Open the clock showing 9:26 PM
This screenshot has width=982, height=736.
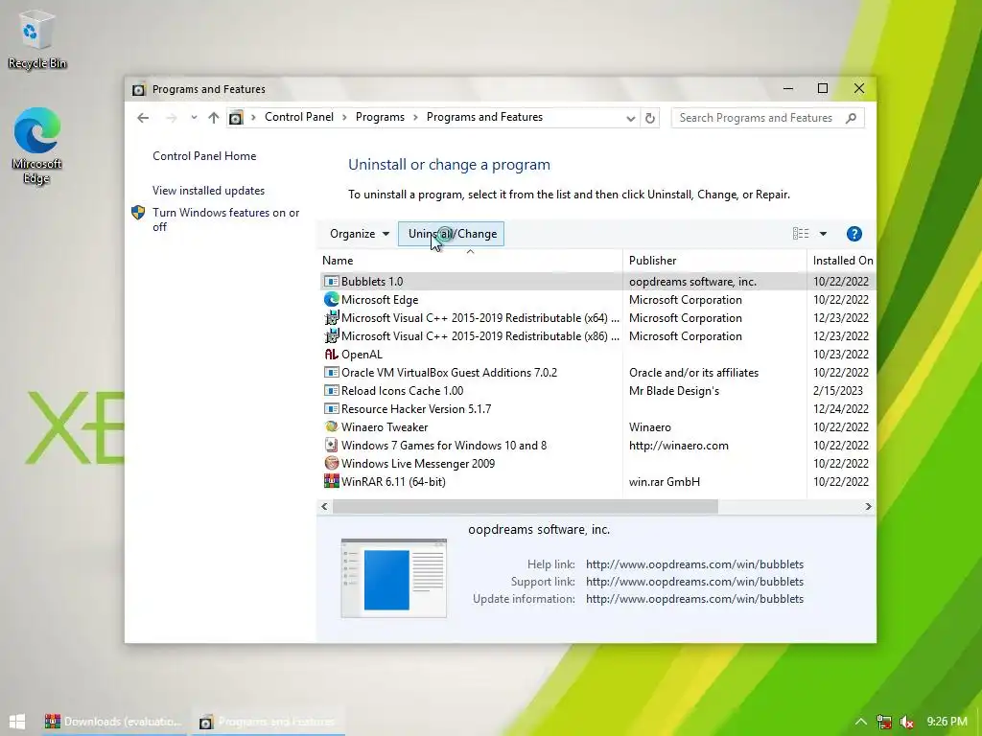pos(947,722)
